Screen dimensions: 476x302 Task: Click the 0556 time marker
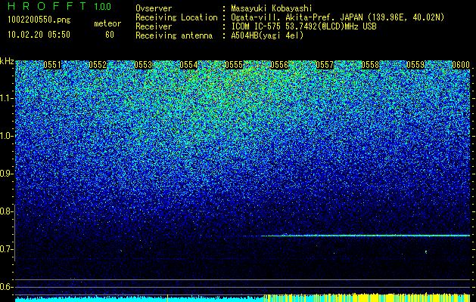pos(279,65)
